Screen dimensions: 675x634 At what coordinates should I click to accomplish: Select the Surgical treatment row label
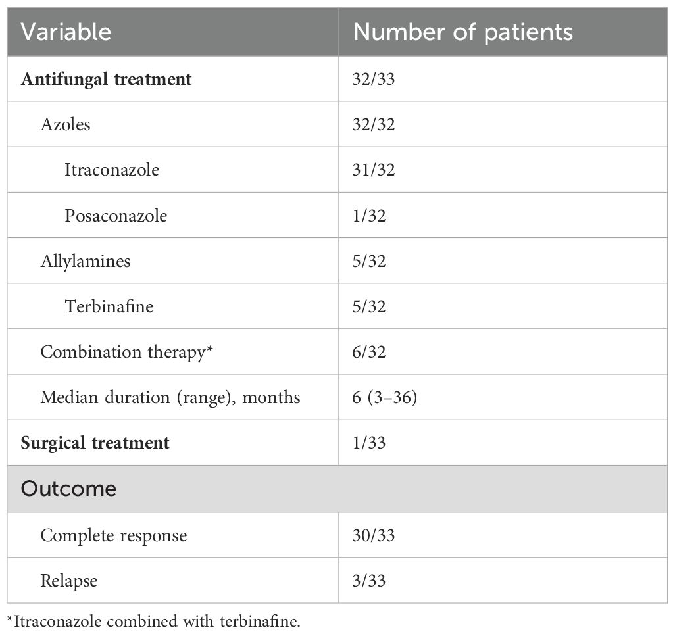[95, 443]
